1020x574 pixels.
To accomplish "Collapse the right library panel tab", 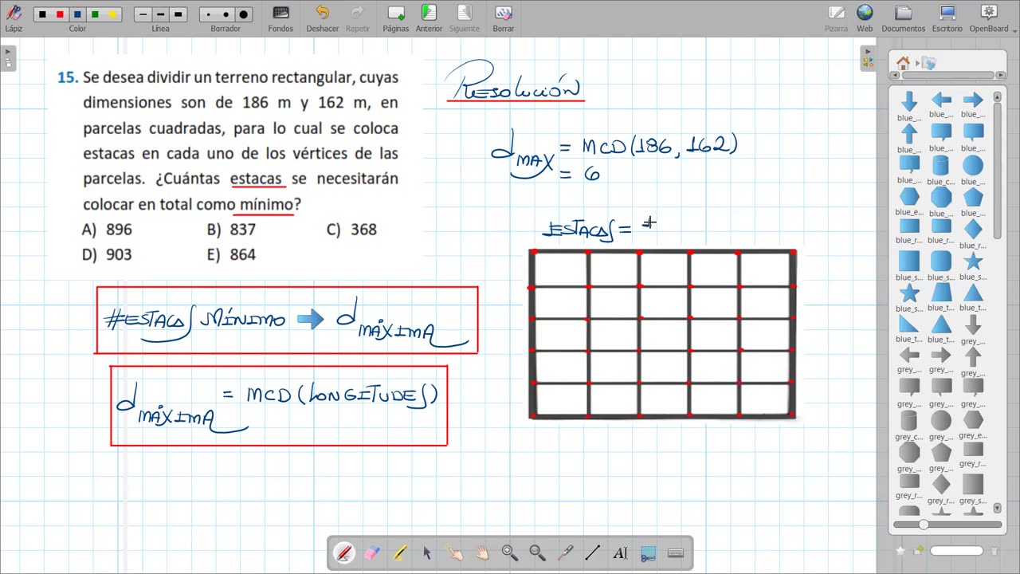I will [868, 57].
